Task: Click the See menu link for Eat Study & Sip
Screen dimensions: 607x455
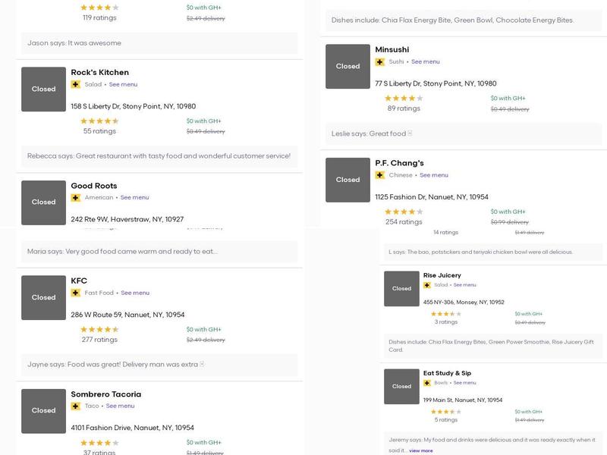Action: coord(465,383)
